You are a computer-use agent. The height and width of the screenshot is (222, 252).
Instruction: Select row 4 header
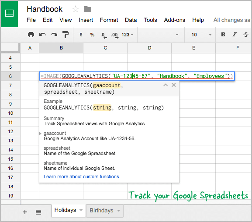(10, 58)
